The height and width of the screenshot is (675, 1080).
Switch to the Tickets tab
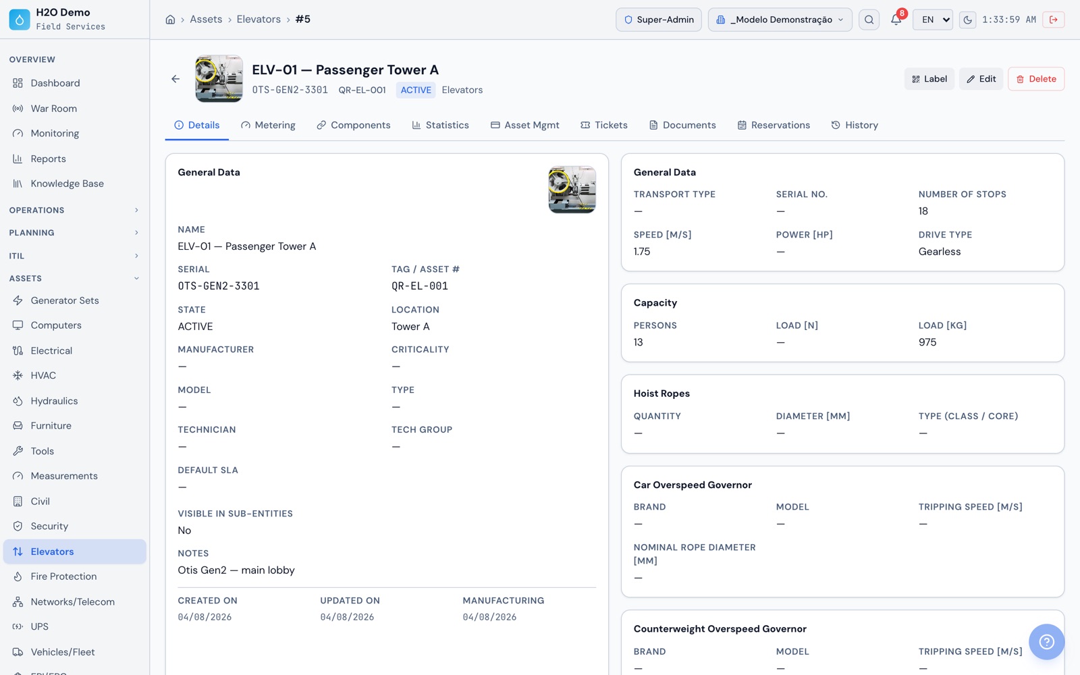604,125
